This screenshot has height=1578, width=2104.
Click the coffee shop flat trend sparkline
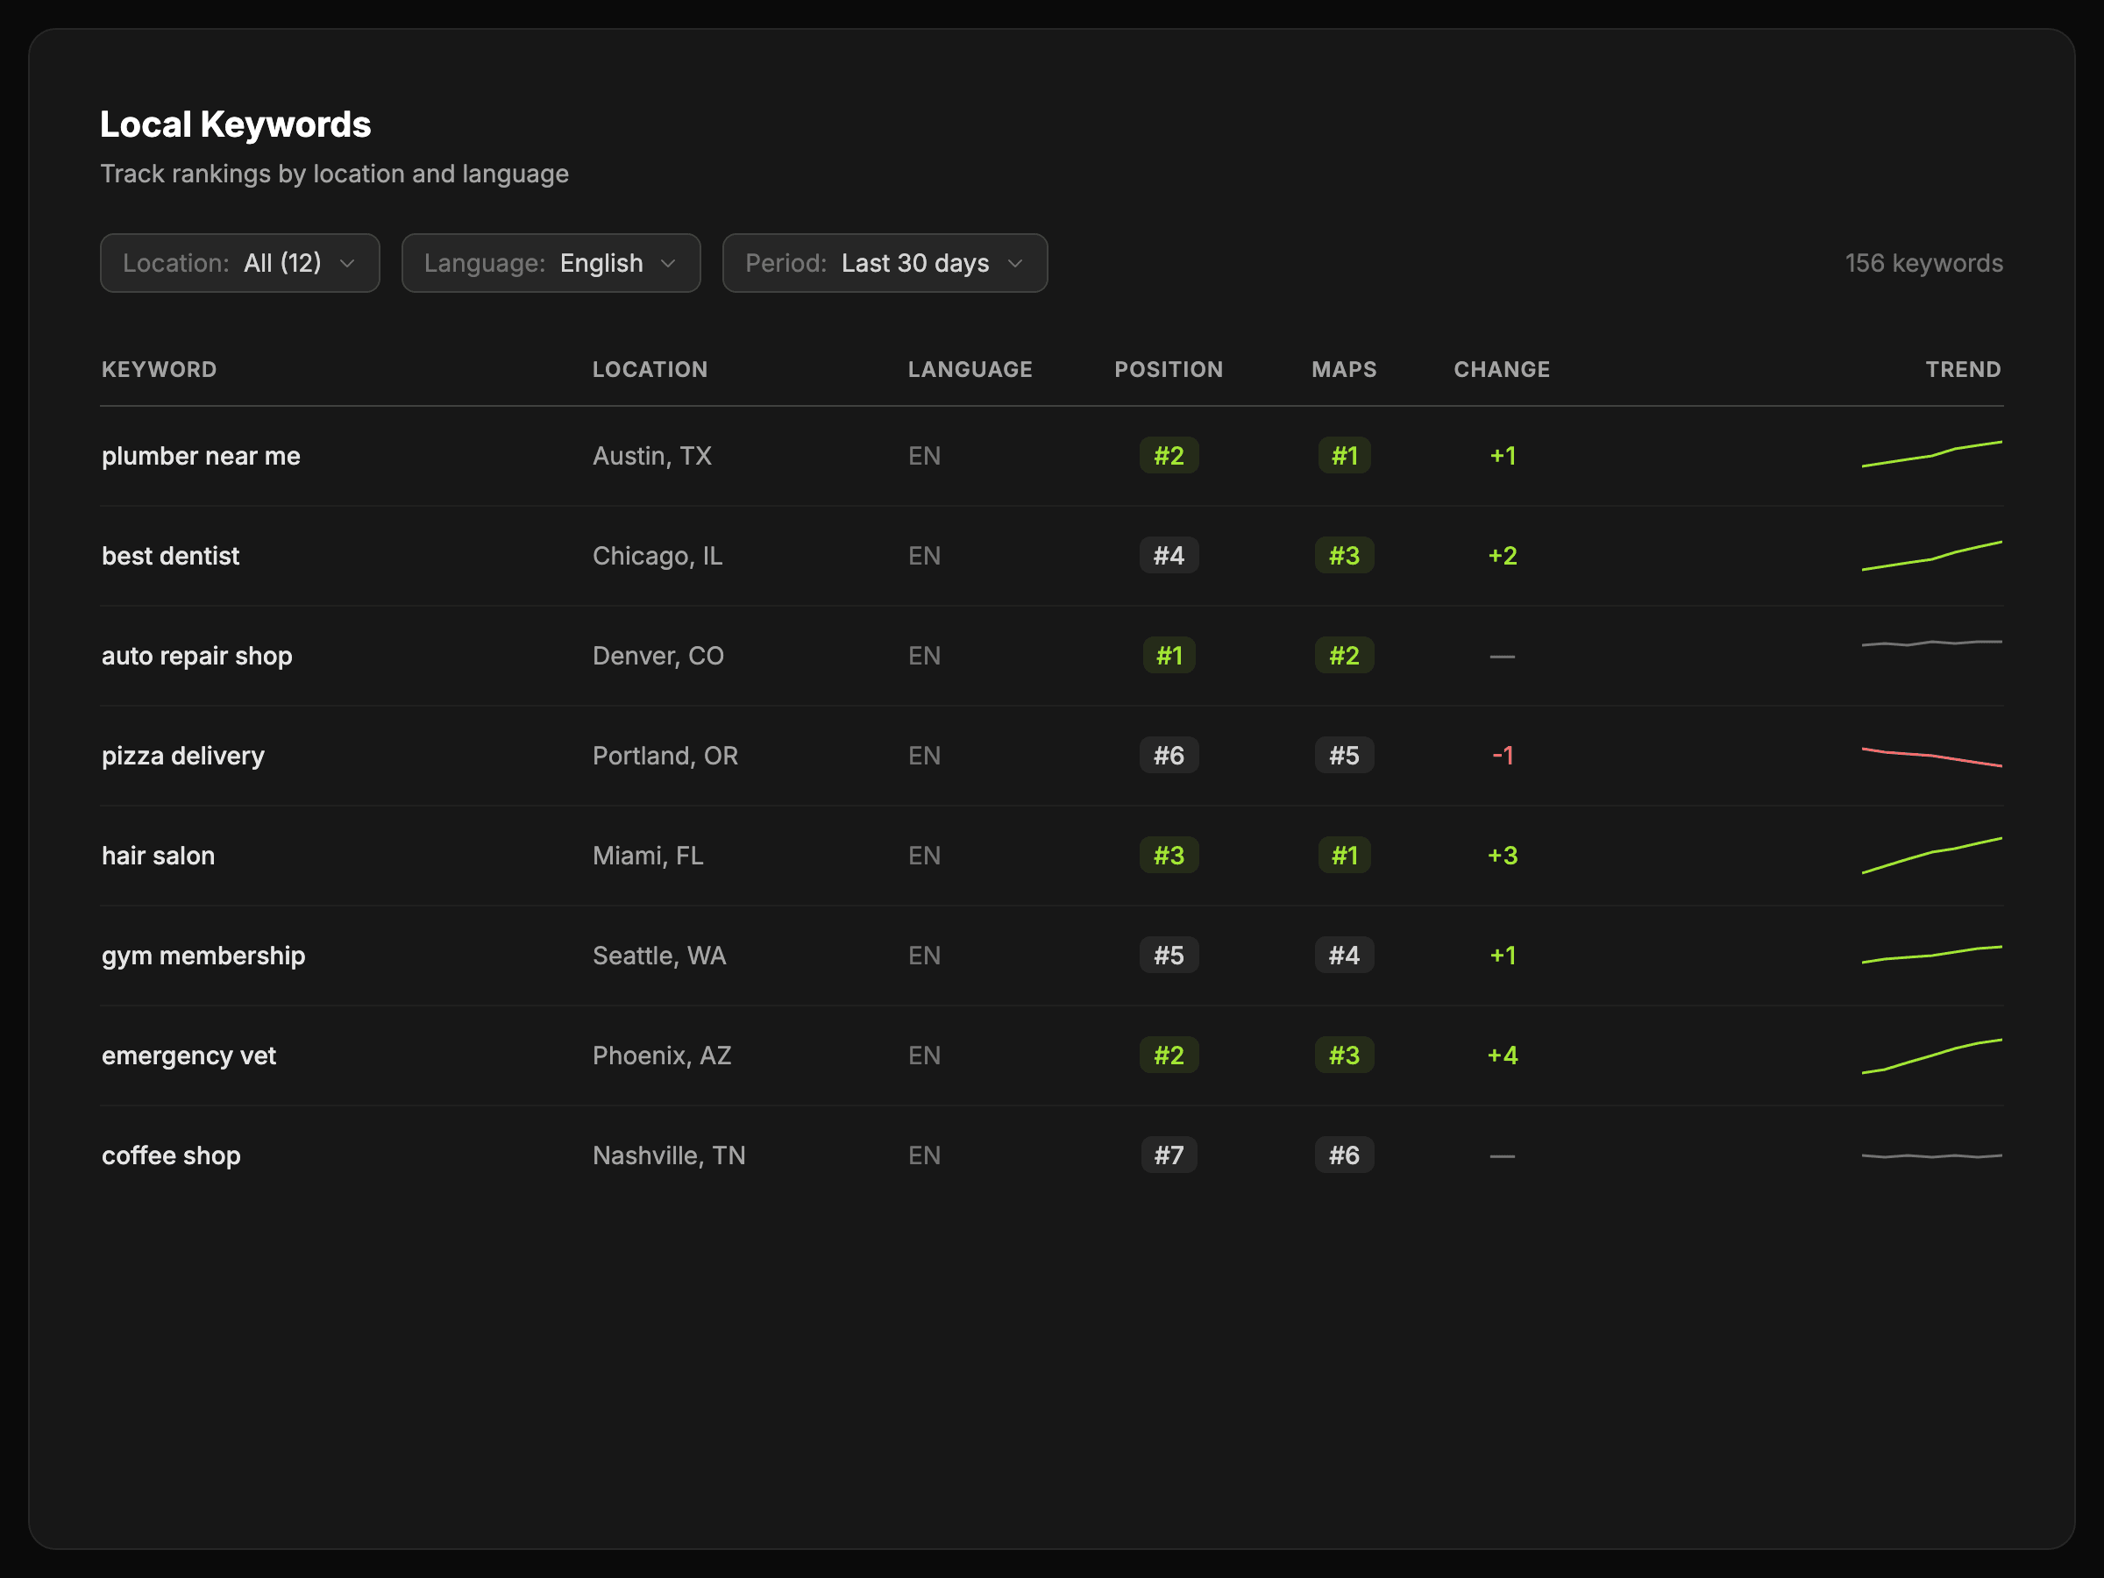coord(1931,1155)
